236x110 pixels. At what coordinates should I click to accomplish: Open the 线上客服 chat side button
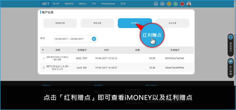pyautogui.click(x=231, y=68)
